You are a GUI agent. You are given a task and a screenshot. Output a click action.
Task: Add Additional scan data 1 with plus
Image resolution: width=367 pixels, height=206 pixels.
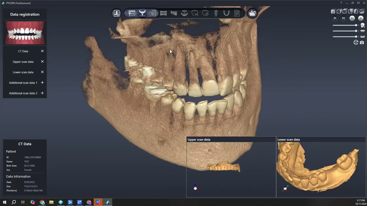tap(42, 83)
